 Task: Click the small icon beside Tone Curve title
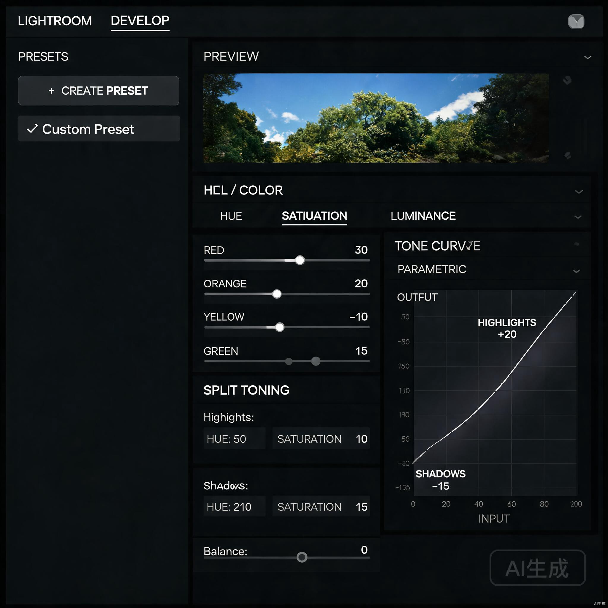577,244
